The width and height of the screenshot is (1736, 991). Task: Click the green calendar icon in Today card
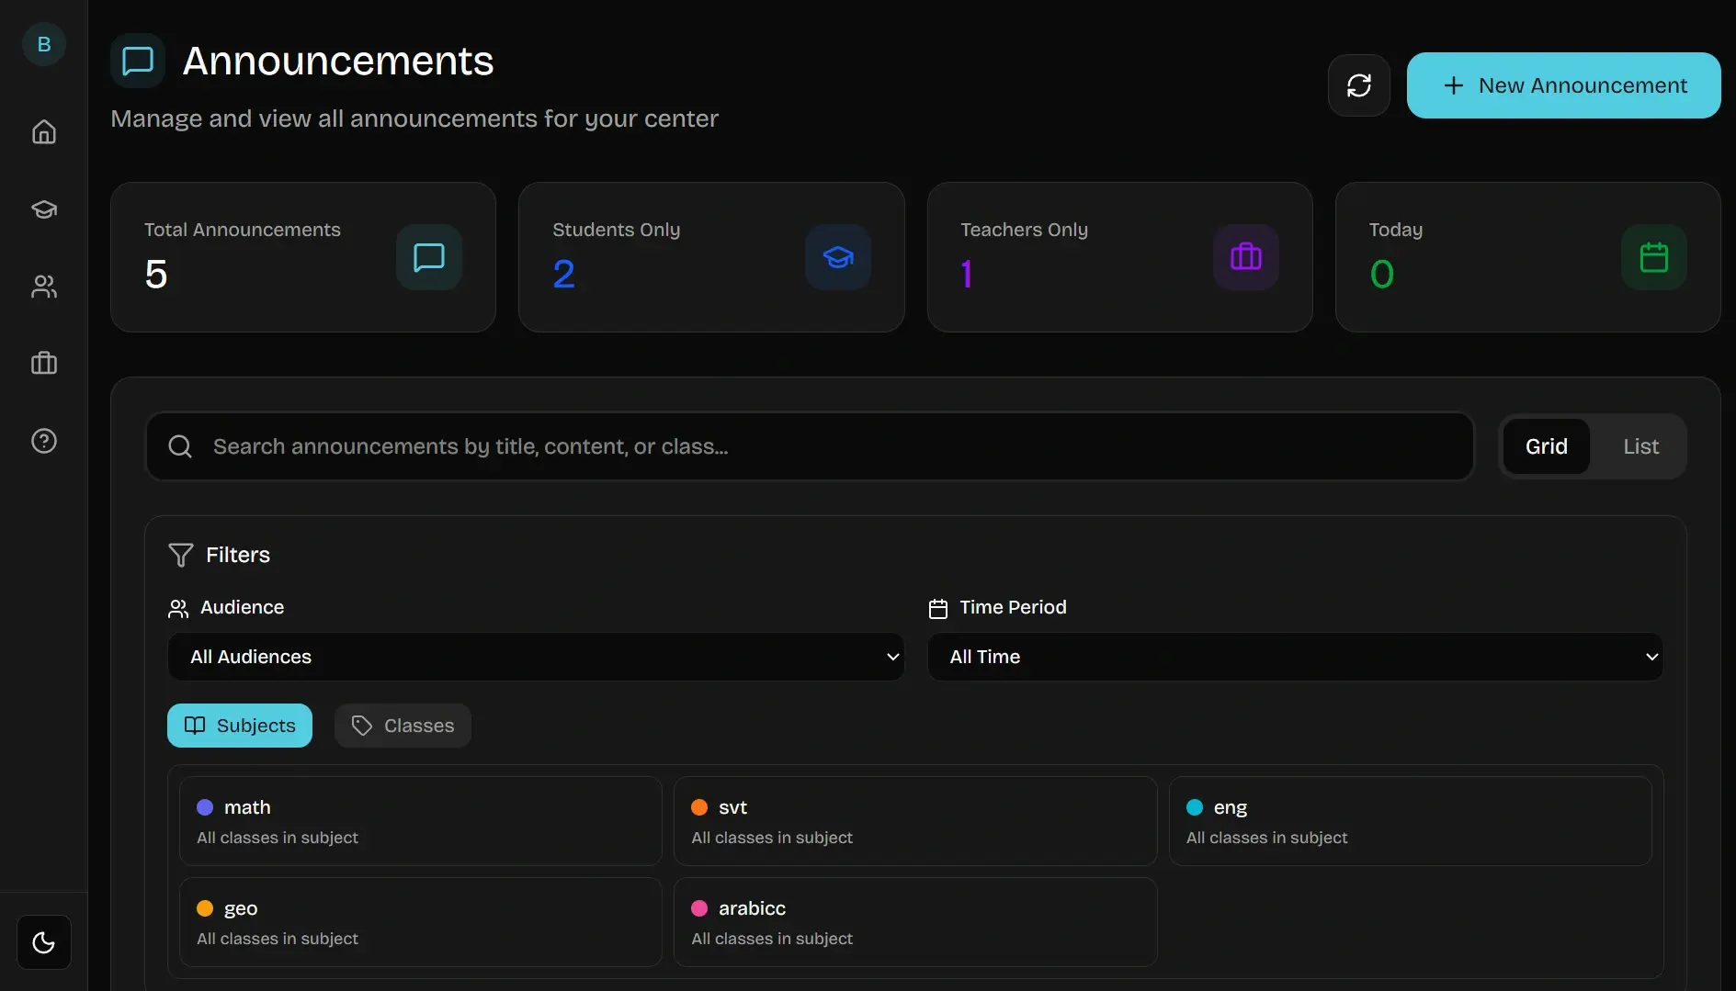pyautogui.click(x=1653, y=257)
